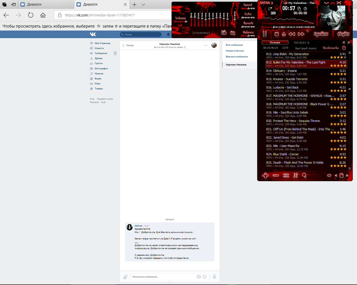Click the right arrow icon at playlist bottom
The width and height of the screenshot is (357, 285).
coord(329,175)
